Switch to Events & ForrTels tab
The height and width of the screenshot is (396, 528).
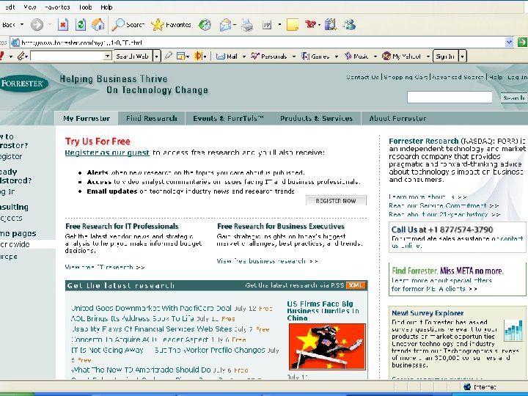[x=228, y=118]
